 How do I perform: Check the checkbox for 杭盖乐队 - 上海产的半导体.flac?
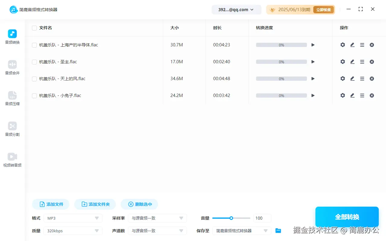pyautogui.click(x=34, y=45)
